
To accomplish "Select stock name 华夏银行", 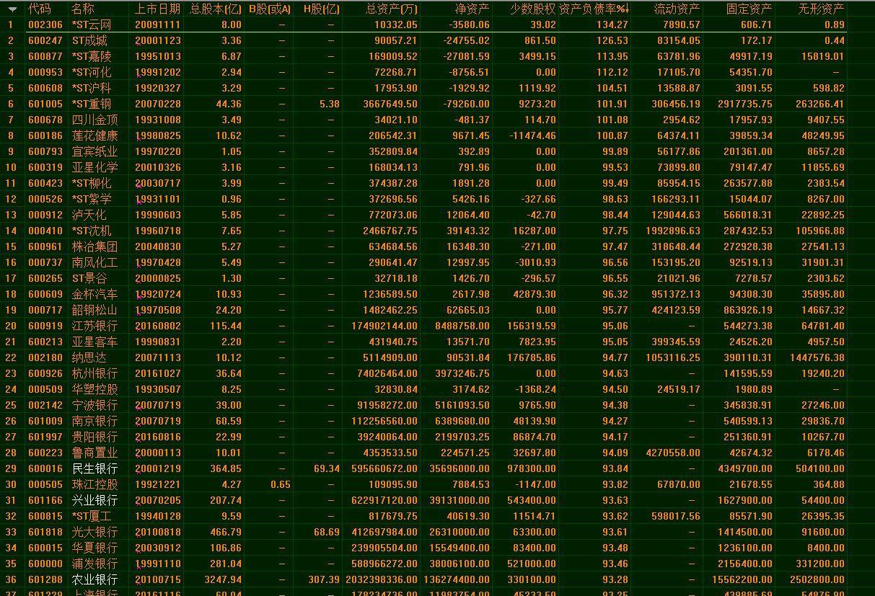I will click(94, 548).
